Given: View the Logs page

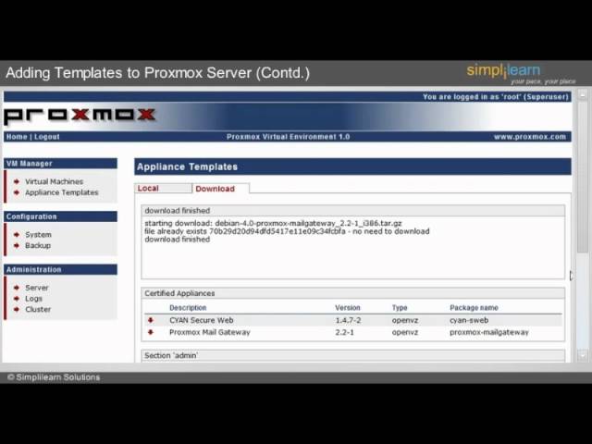Looking at the screenshot, I should [x=33, y=299].
